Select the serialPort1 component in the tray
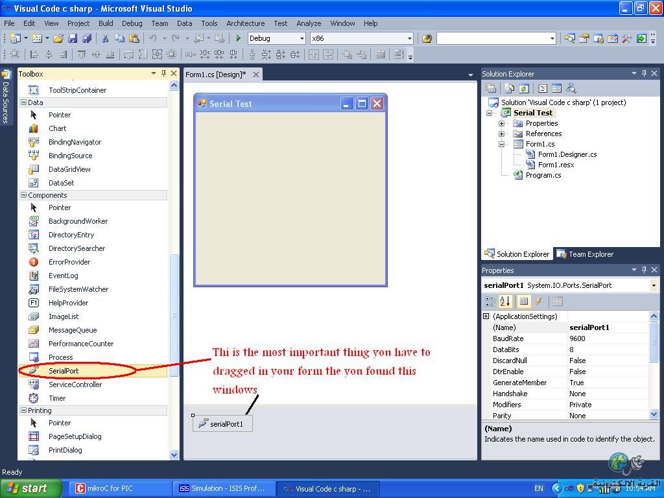Viewport: 664px width, 498px height. click(x=223, y=424)
